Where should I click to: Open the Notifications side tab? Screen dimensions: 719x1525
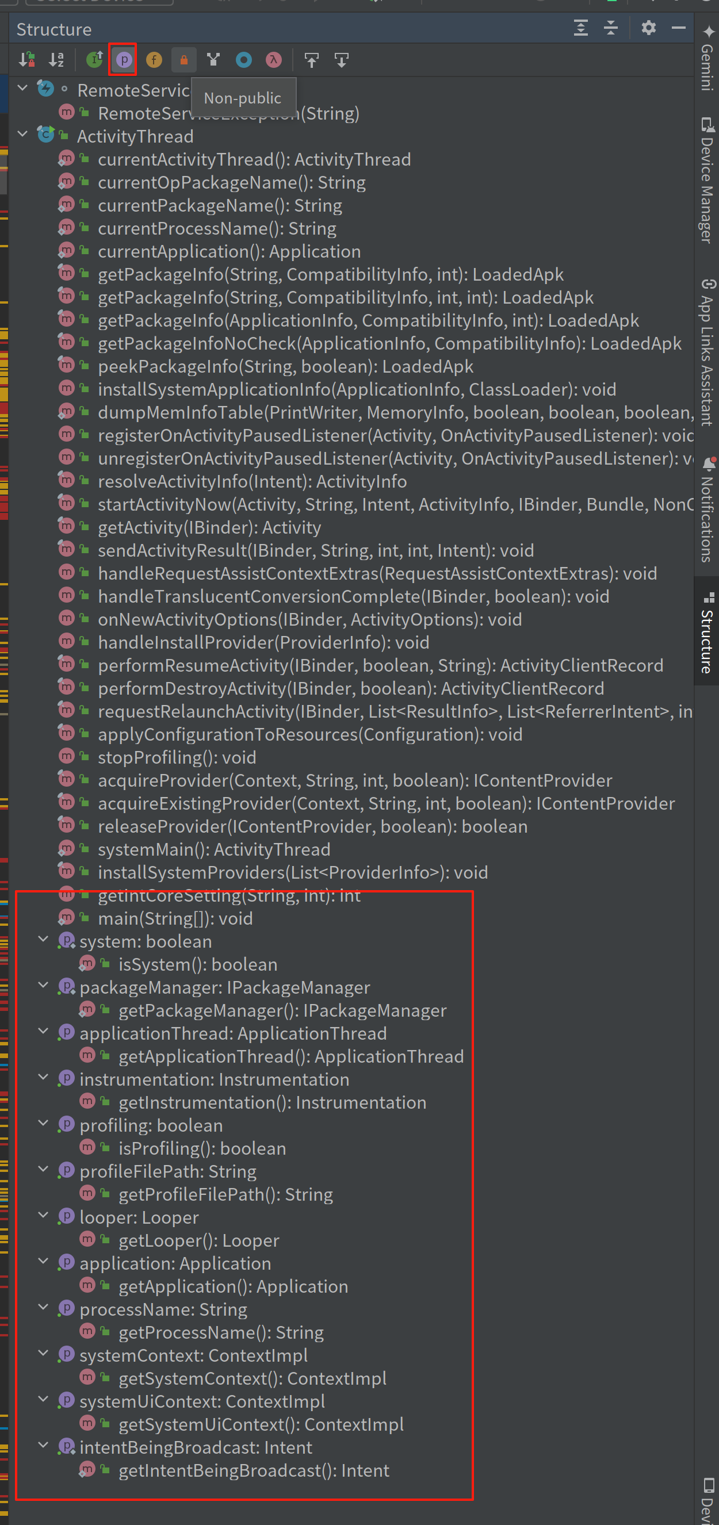[706, 509]
